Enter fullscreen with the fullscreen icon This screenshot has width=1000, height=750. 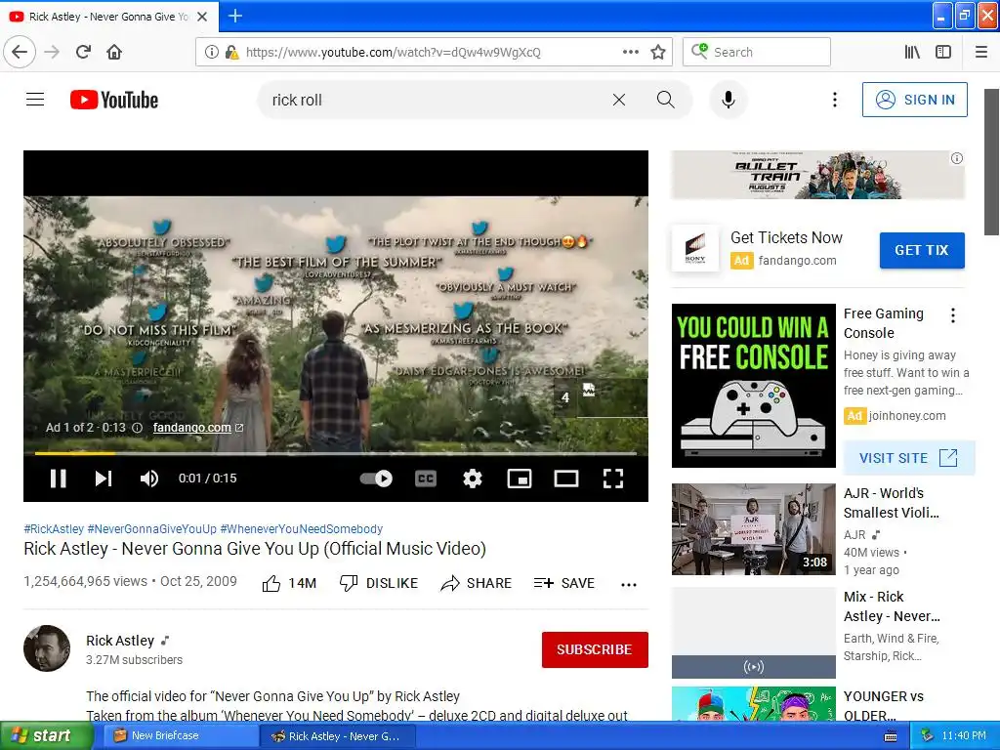pyautogui.click(x=613, y=479)
